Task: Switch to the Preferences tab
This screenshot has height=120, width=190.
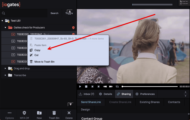Action: point(145,94)
